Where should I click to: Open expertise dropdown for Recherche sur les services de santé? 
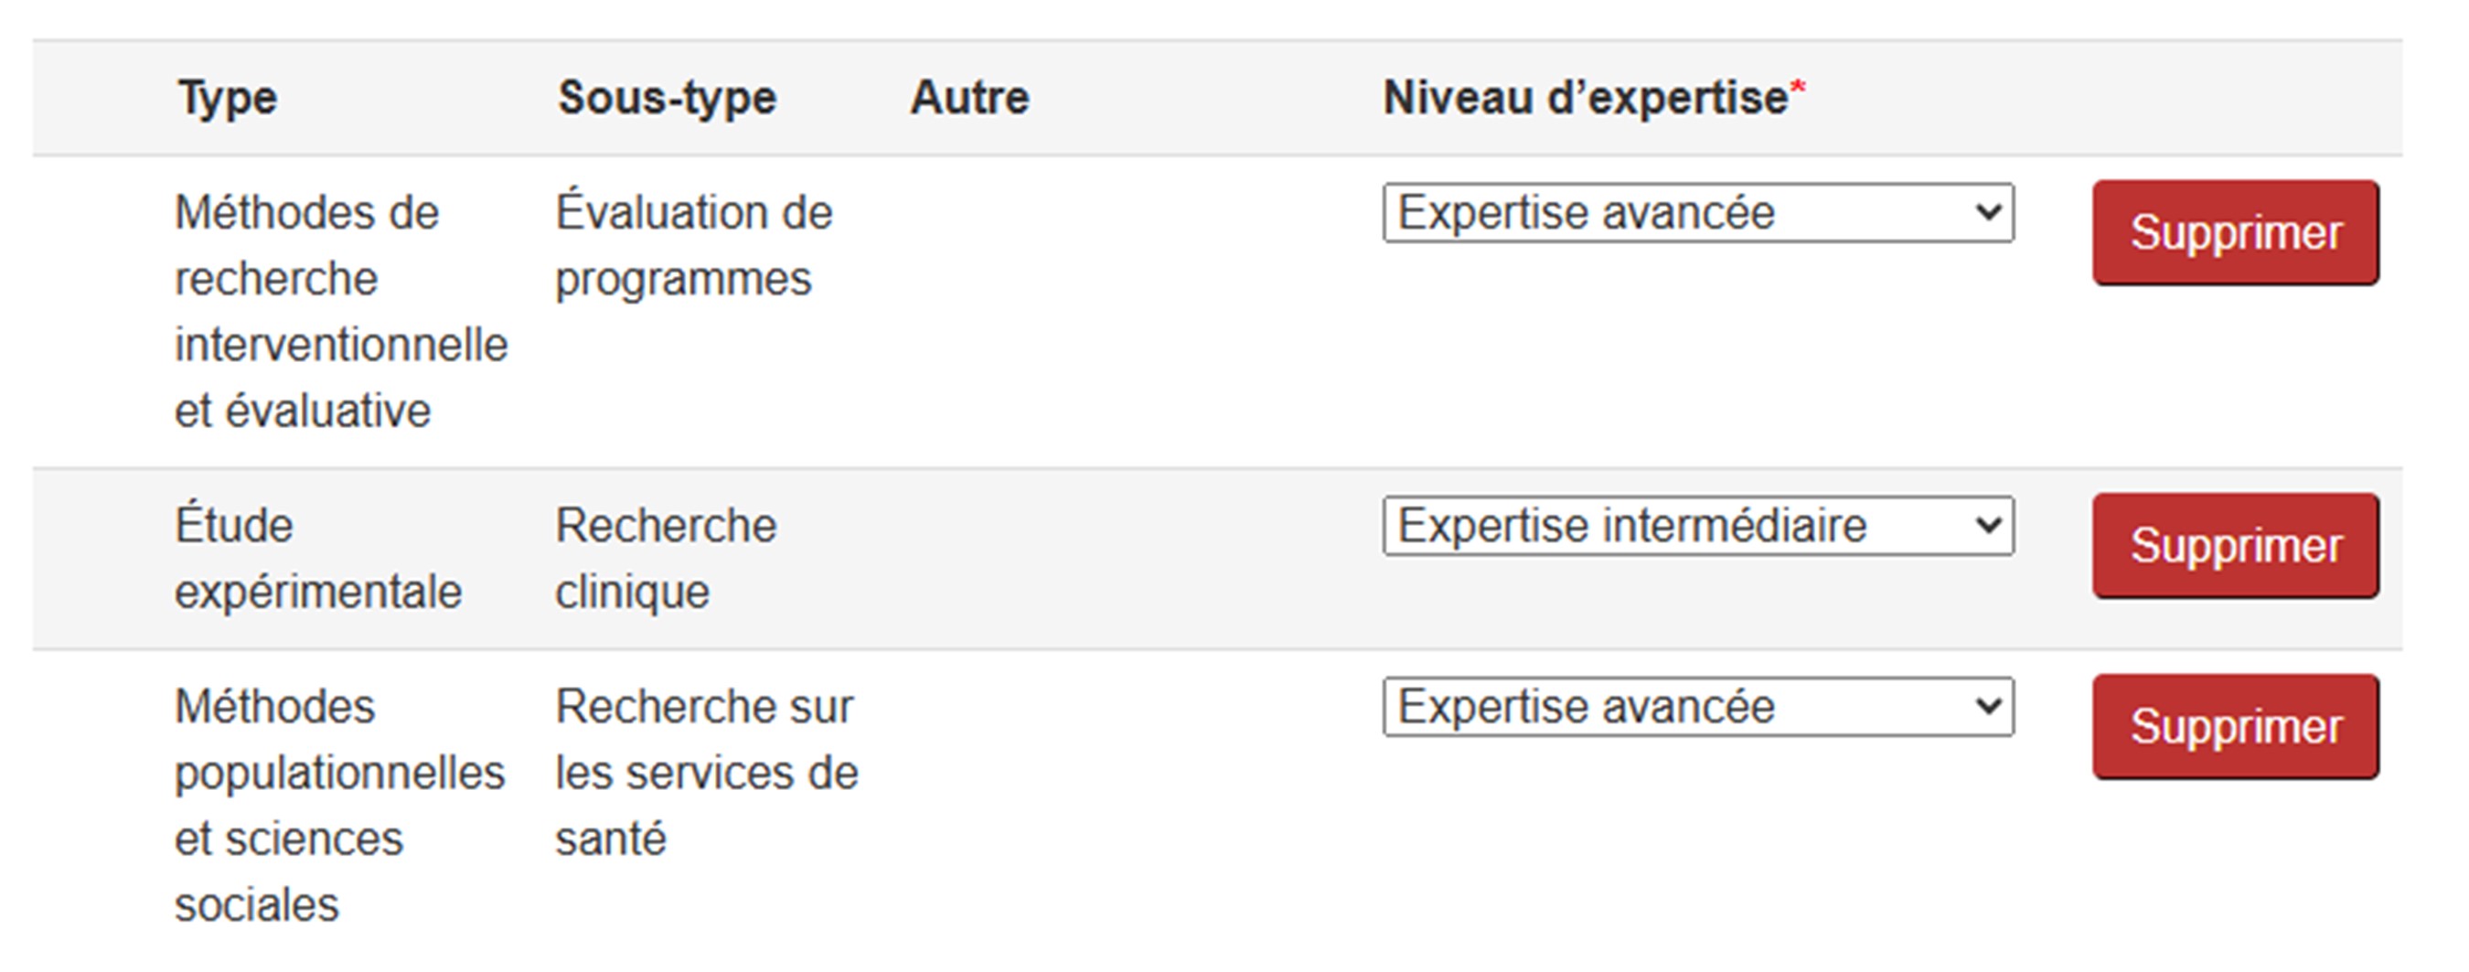point(1697,708)
